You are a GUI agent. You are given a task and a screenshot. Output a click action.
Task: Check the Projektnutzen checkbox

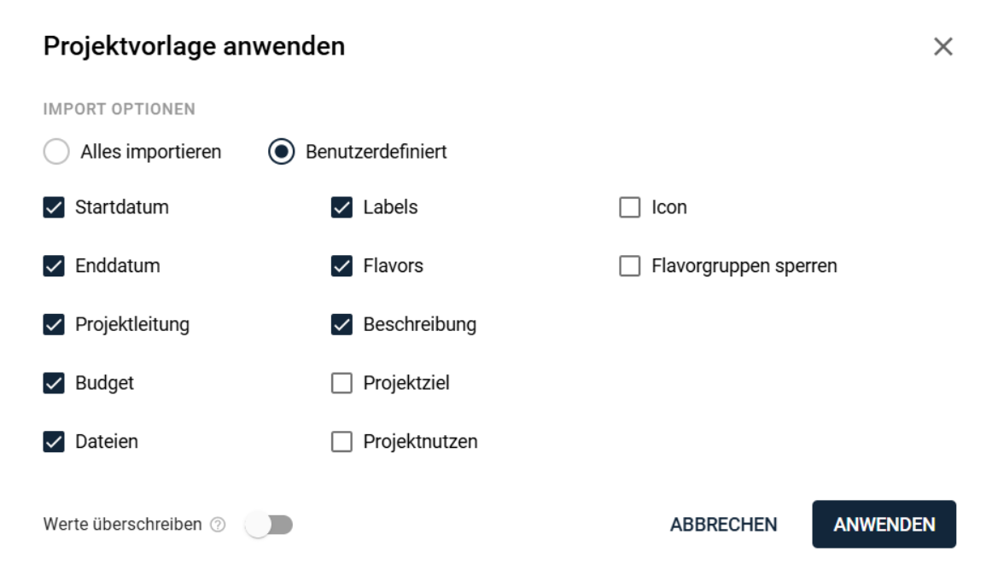(341, 442)
